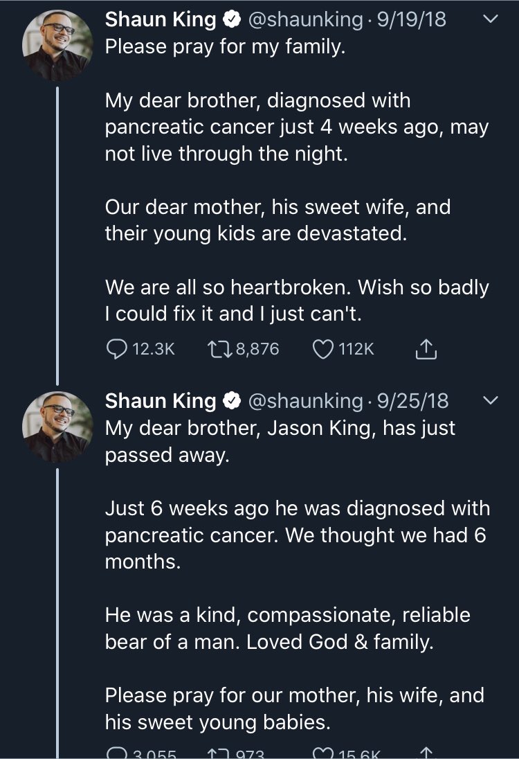This screenshot has height=759, width=519.
Task: Like the tweet with 15.6K likes
Action: click(323, 753)
